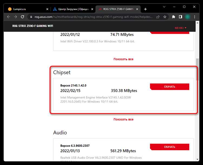The image size is (203, 165).
Task: Click the address bar URL
Action: click(93, 17)
